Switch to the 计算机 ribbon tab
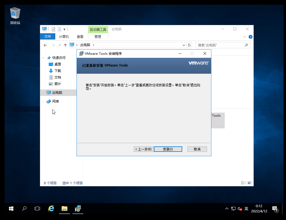286x220 pixels. pyautogui.click(x=64, y=37)
